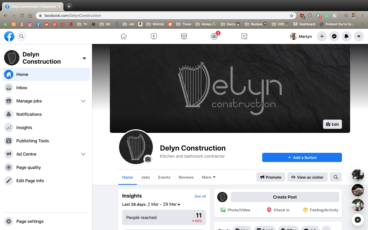Click the Promote button

click(271, 177)
